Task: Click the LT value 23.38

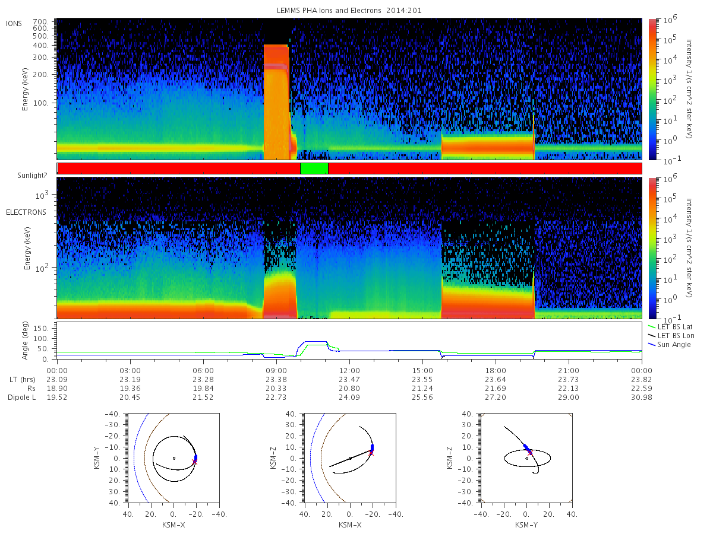Action: click(x=276, y=380)
